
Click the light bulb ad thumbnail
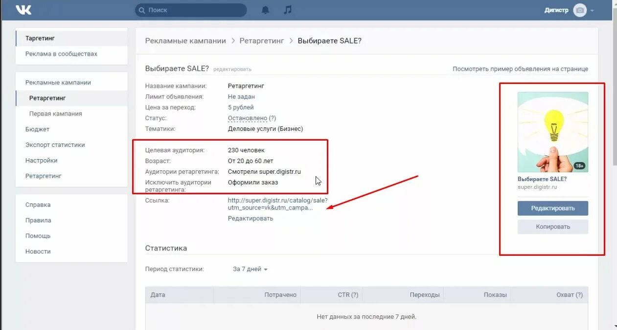(x=553, y=132)
